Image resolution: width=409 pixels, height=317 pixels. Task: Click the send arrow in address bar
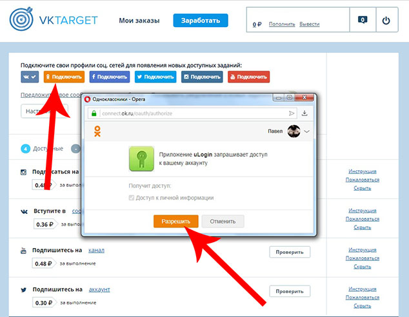[291, 113]
